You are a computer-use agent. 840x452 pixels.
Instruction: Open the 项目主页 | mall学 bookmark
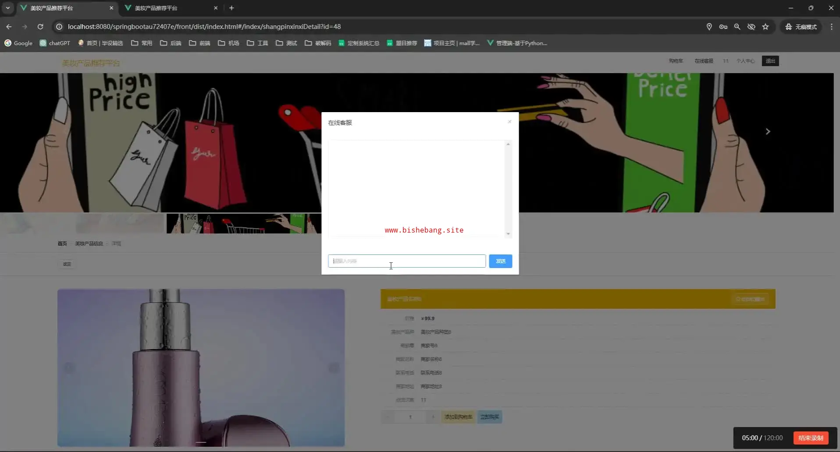pyautogui.click(x=452, y=43)
